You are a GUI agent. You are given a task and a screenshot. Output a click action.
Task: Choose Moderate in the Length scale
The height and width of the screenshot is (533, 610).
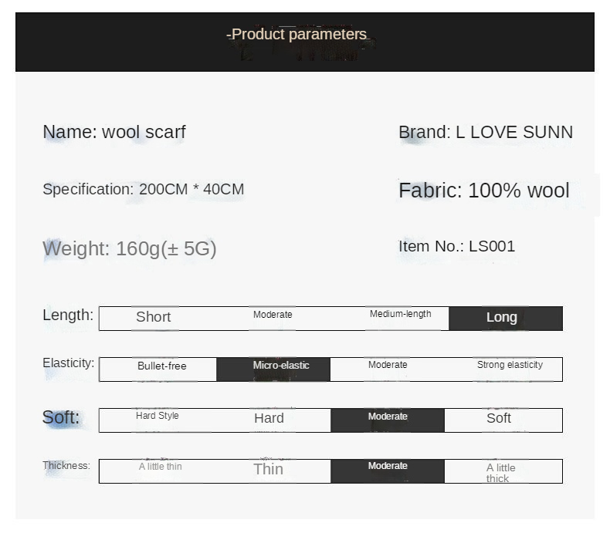tap(273, 315)
